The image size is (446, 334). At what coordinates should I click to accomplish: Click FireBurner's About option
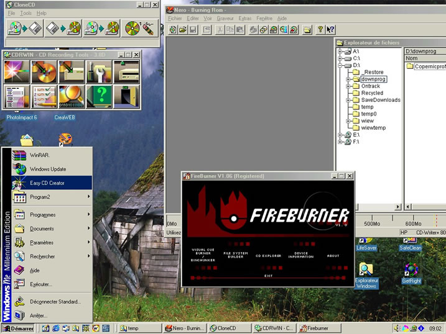[333, 256]
